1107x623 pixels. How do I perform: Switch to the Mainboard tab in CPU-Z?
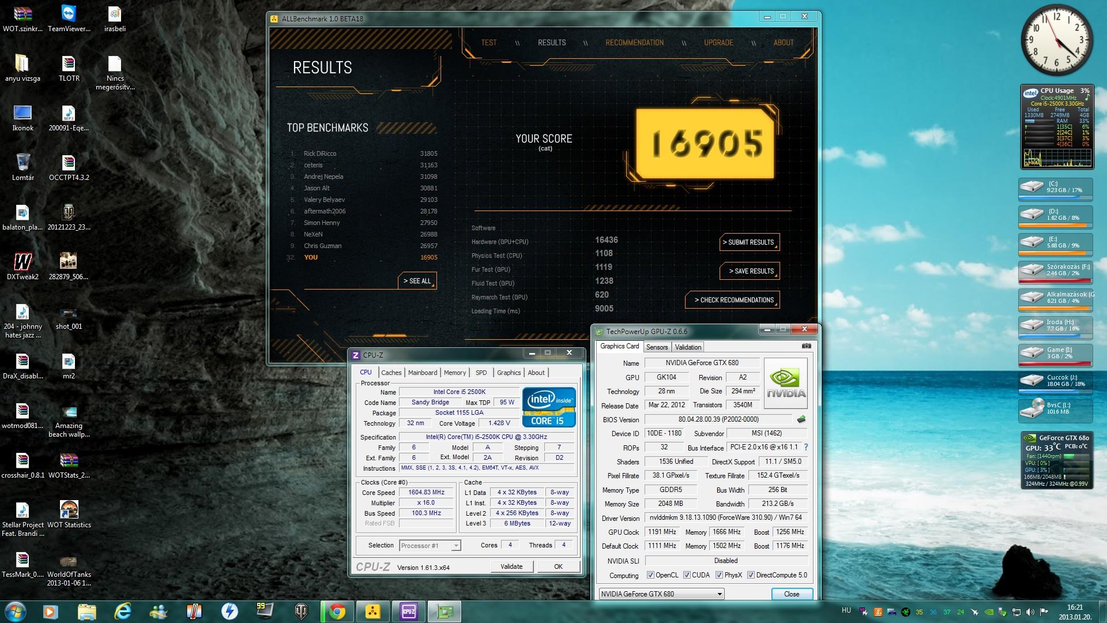[x=423, y=373]
